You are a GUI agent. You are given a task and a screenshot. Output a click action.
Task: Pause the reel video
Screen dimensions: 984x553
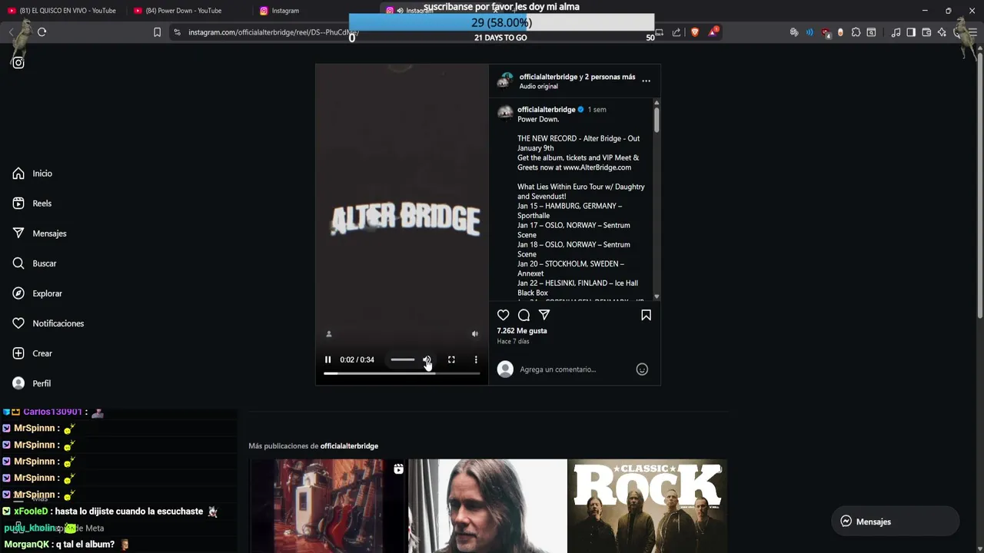pos(328,359)
